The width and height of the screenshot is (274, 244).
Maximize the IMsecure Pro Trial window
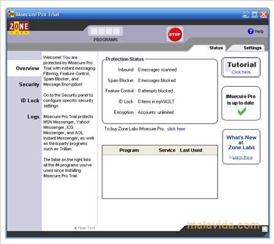click(x=254, y=15)
